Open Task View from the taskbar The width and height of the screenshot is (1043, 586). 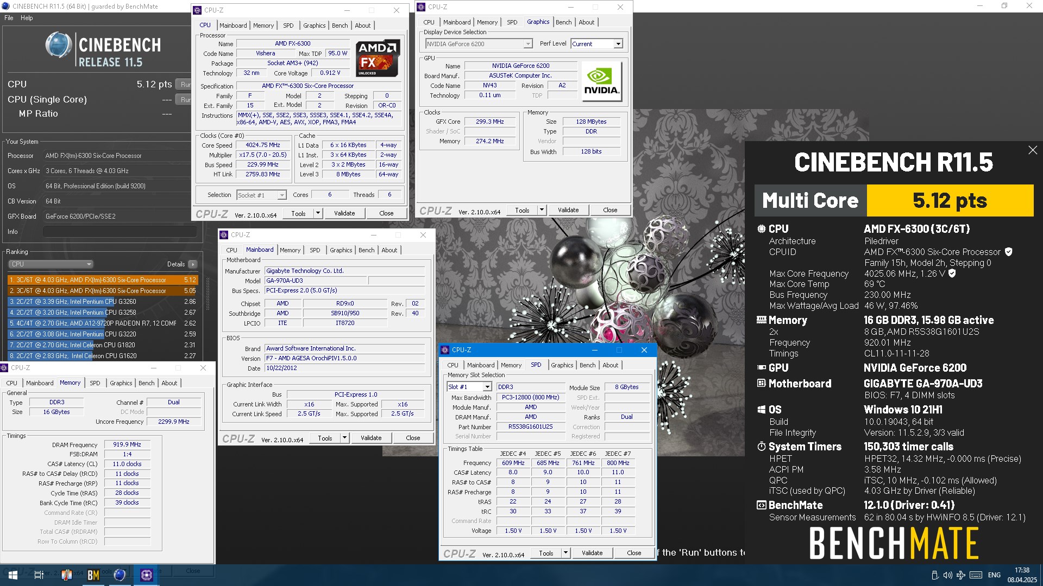coord(39,575)
